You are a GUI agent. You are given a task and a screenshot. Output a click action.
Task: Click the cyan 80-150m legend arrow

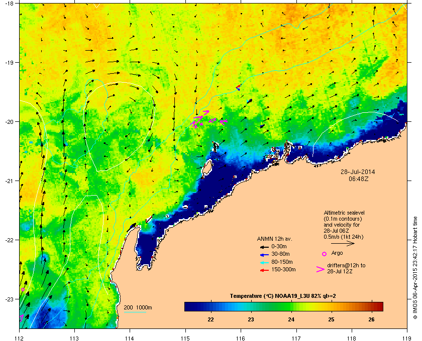click(x=265, y=263)
